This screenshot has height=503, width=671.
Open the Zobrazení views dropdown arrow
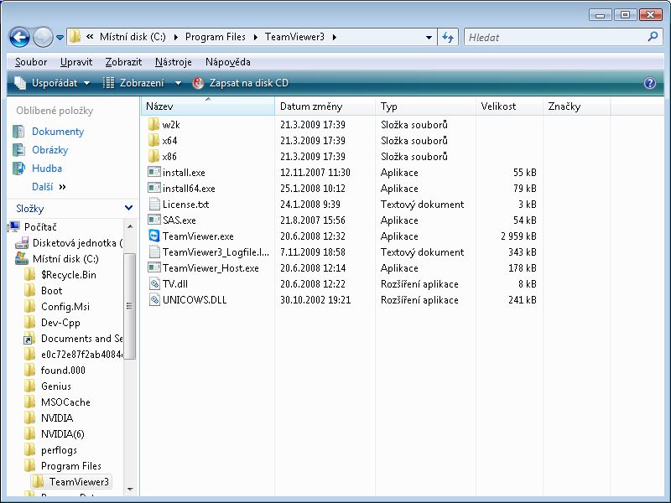coord(178,83)
